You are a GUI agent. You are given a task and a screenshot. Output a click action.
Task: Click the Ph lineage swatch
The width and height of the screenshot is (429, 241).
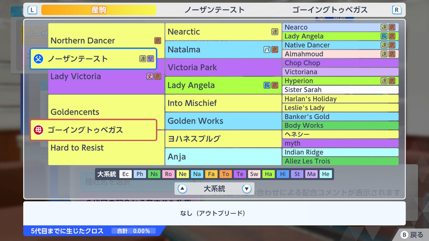coord(140,174)
